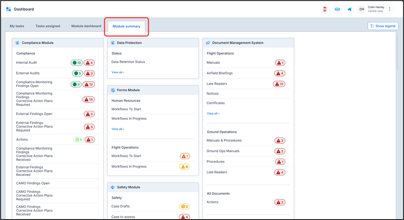
Task: Click the yellow 6 Workflows In Progress badge
Action: (184, 166)
